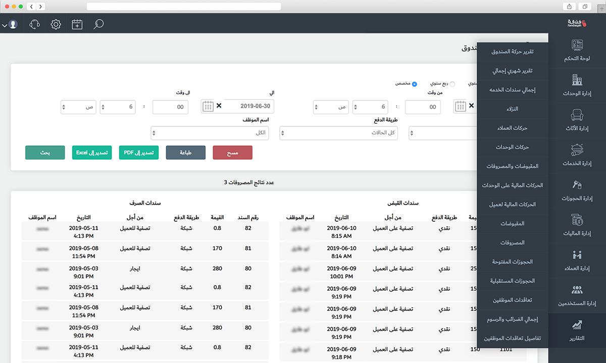Open إدارة الماليات money icon in sidebar
Image resolution: width=606 pixels, height=363 pixels.
[x=577, y=220]
